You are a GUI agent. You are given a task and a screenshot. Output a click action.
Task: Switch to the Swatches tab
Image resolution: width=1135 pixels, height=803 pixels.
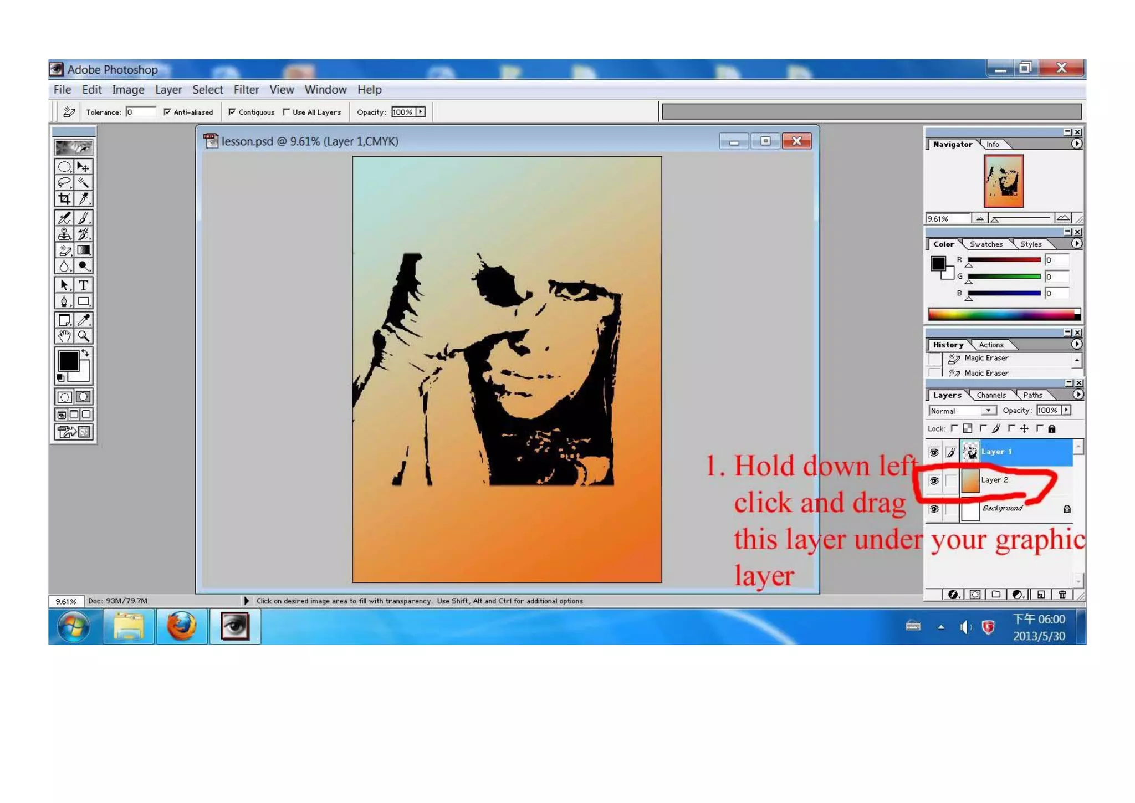[x=986, y=244]
